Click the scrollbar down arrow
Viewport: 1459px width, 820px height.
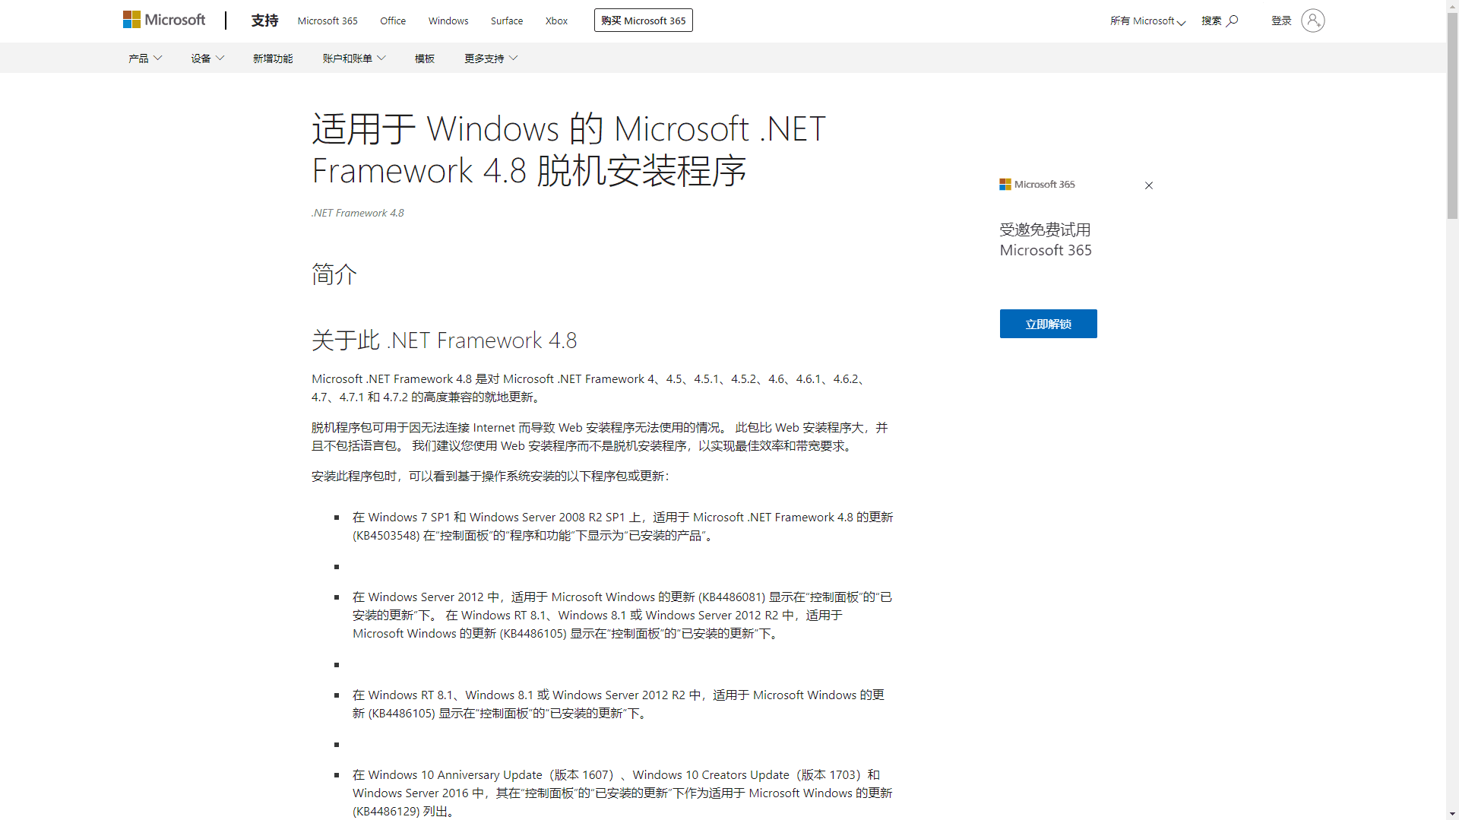(x=1453, y=814)
